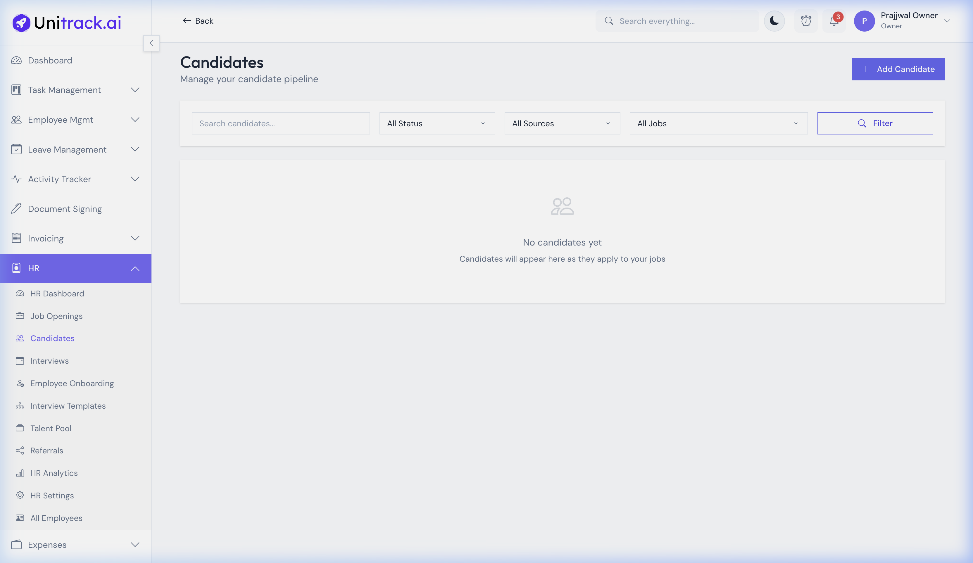Screen dimensions: 973x563
Task: Click the Unitrack.ai rocket logo
Action: point(21,23)
